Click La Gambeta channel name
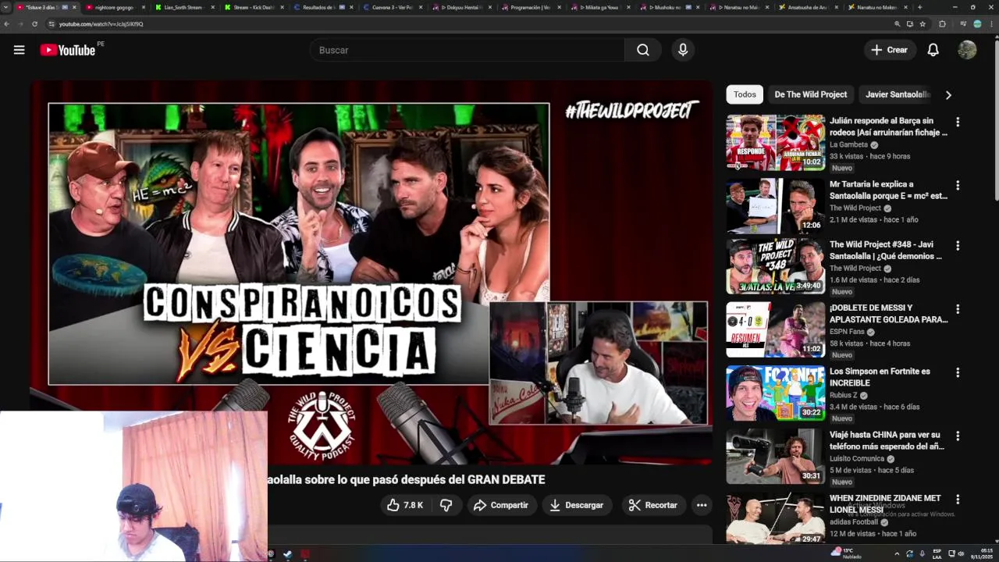This screenshot has height=562, width=999. 848,145
